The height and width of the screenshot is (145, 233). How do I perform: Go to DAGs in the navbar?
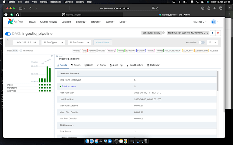click(33, 22)
